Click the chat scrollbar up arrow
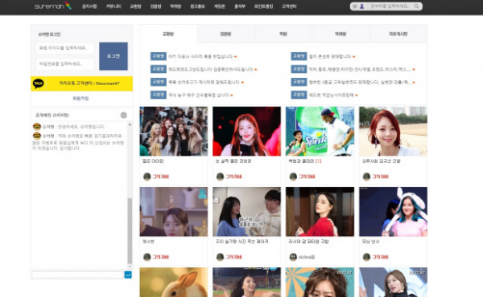 (130, 124)
